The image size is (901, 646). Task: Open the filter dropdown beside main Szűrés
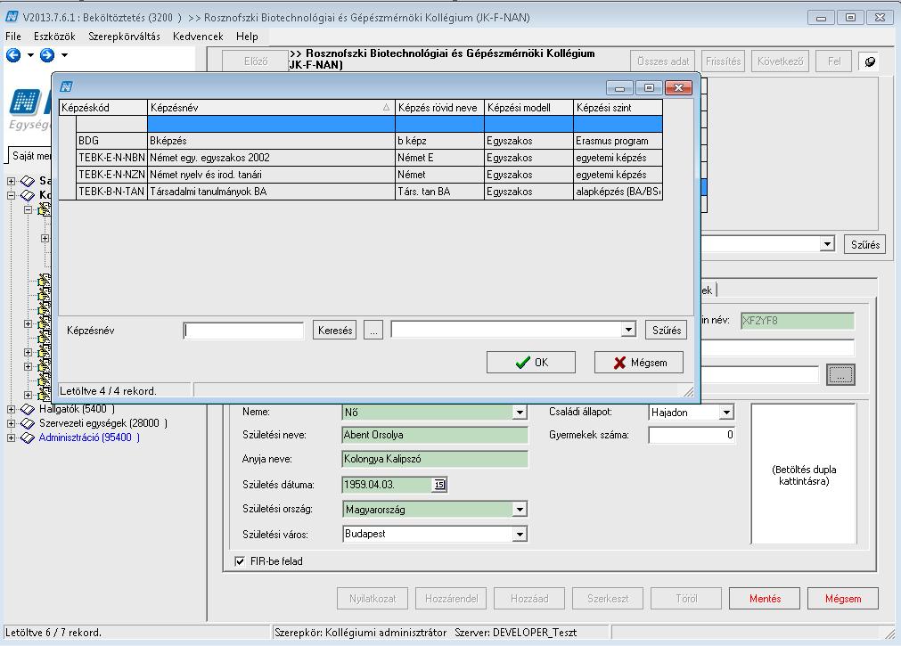(x=827, y=243)
